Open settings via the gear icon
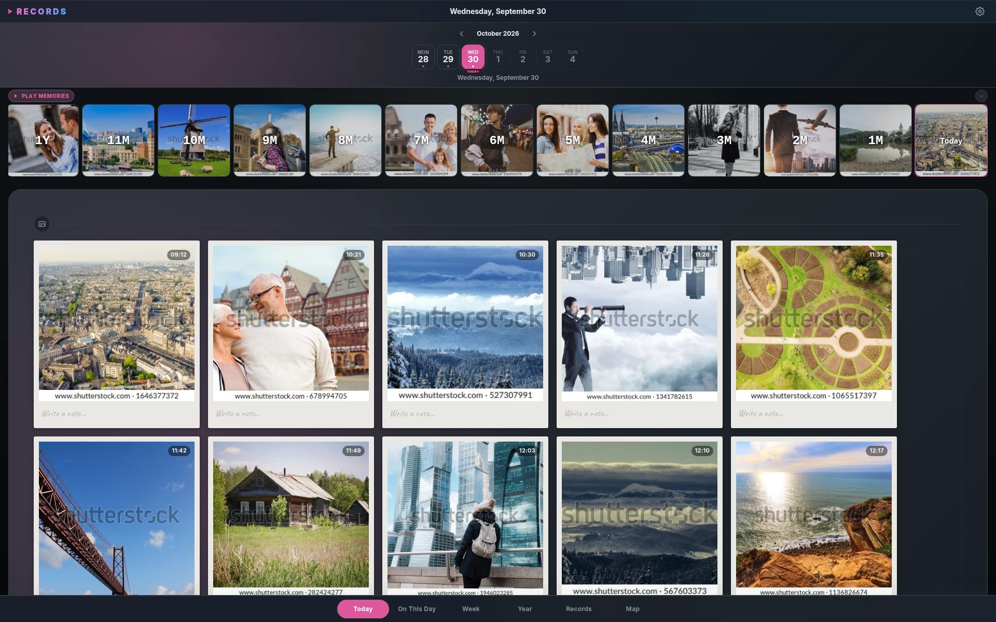The height and width of the screenshot is (622, 996). coord(979,11)
